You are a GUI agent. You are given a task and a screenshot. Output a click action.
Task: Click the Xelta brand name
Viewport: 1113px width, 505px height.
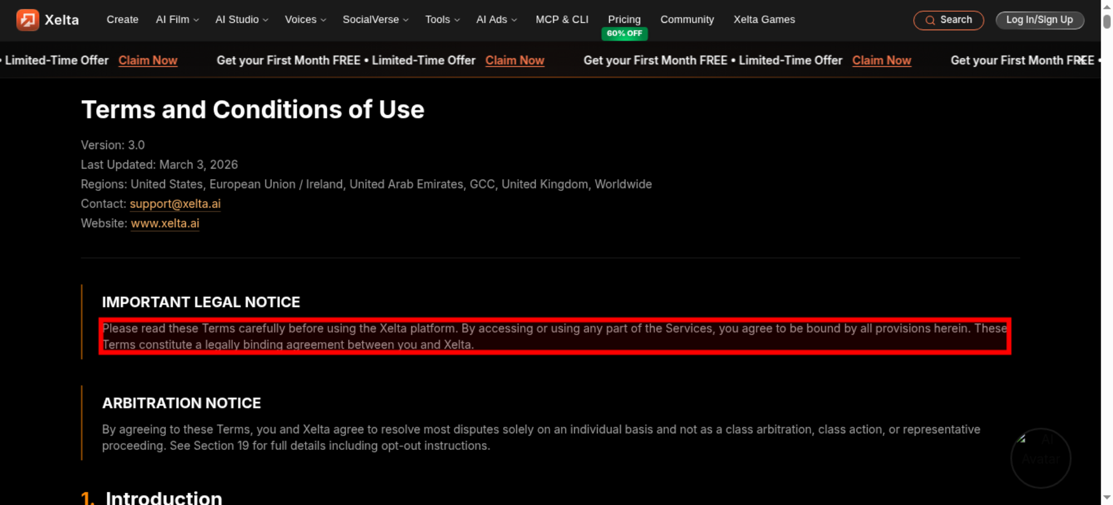point(62,20)
